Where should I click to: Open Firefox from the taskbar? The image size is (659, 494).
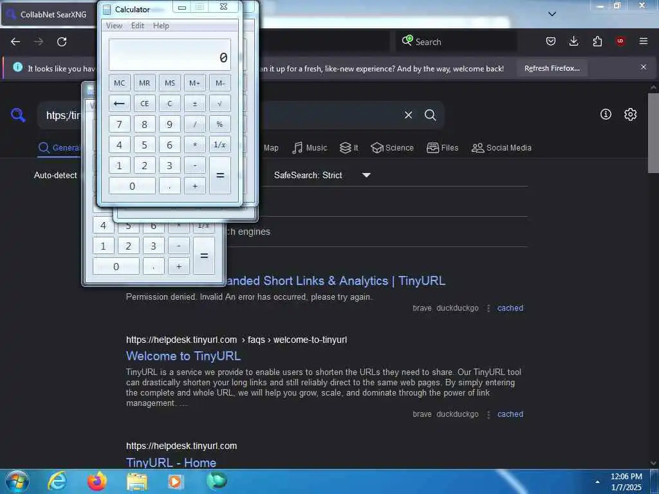coord(97,481)
